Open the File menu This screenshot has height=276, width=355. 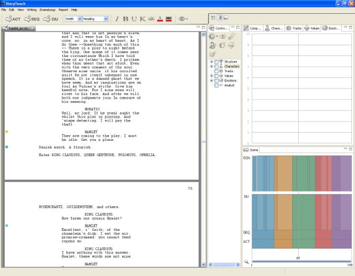click(x=4, y=10)
